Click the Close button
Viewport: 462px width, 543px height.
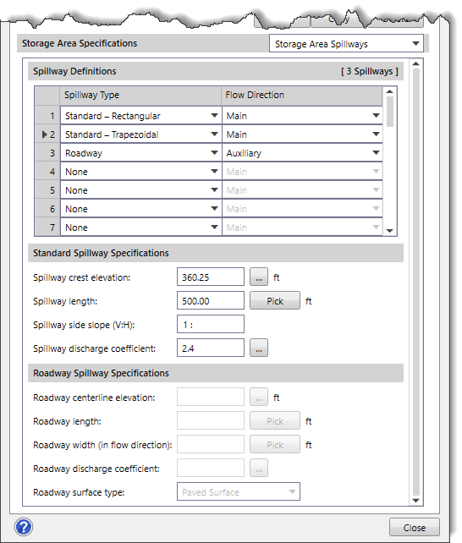click(415, 528)
